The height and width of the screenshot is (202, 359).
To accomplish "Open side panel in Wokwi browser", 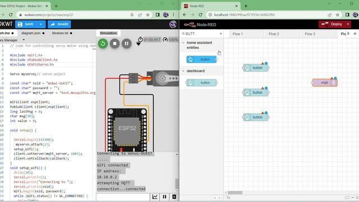I will pos(158,15).
